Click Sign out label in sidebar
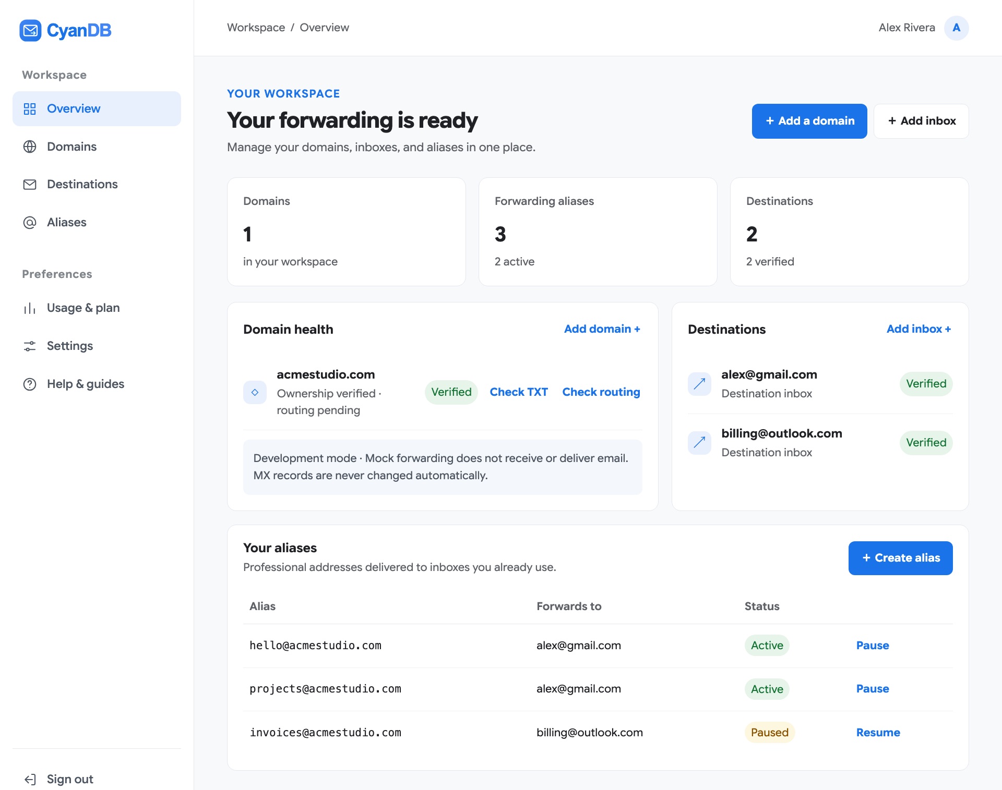The height and width of the screenshot is (790, 1002). (70, 779)
